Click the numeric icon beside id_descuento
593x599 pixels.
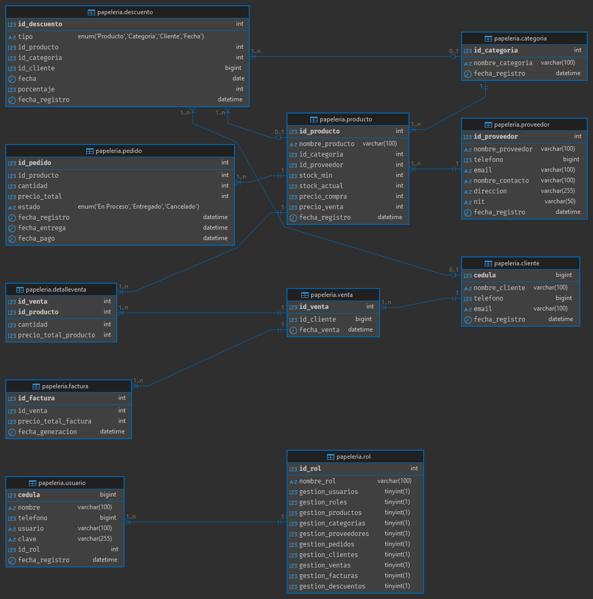pos(12,25)
